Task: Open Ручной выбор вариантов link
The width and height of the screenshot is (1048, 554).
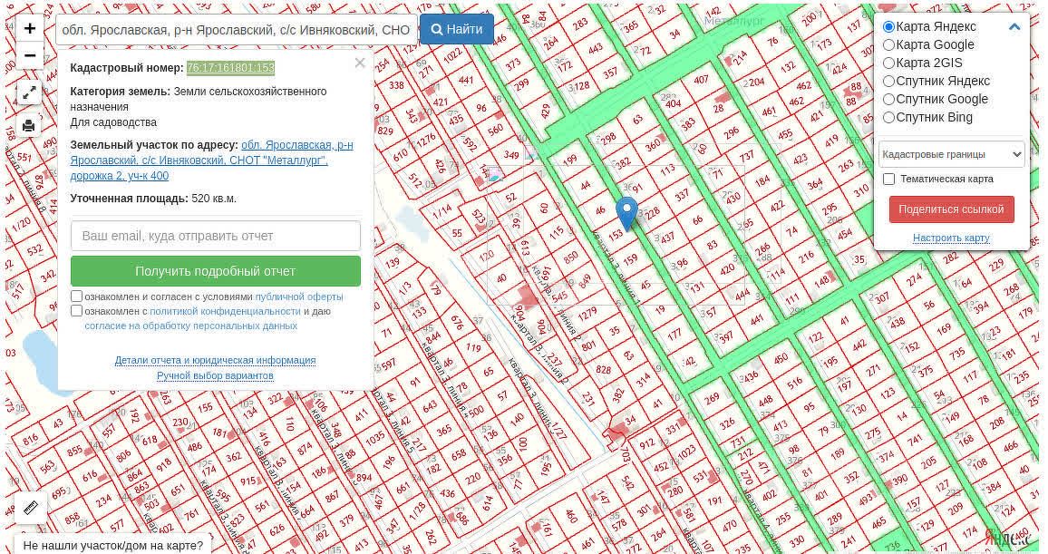Action: [x=215, y=375]
